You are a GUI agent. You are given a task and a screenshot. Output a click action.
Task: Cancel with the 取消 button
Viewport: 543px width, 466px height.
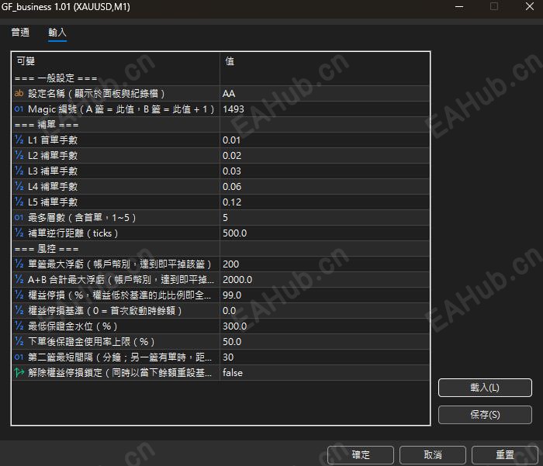click(433, 454)
